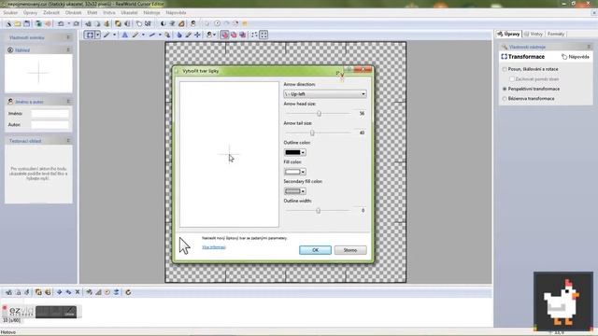Viewport: 598px width, 336px height.
Task: Click the square dotted outline icon in drawing toolbar
Action: coord(263,35)
